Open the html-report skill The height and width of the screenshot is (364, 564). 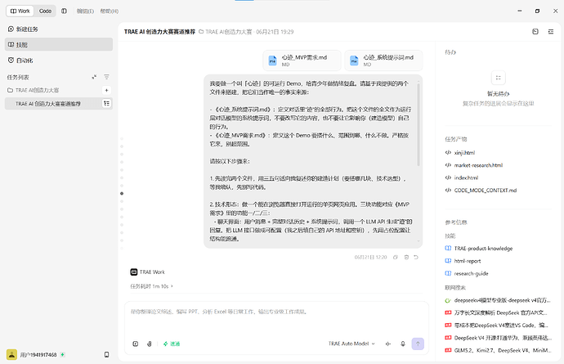(x=468, y=262)
